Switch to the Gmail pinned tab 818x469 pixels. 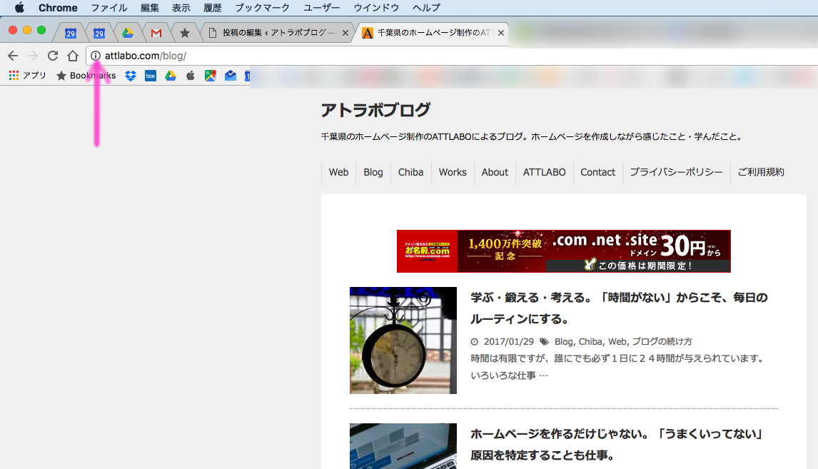(156, 33)
